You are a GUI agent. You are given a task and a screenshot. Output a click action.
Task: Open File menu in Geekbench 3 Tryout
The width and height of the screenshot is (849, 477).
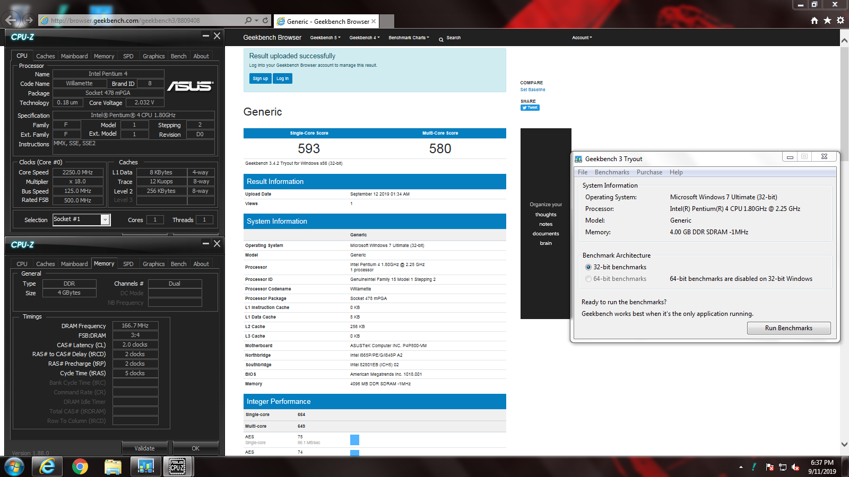pyautogui.click(x=583, y=172)
